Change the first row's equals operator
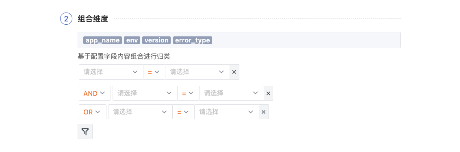This screenshot has height=152, width=460. 154,72
